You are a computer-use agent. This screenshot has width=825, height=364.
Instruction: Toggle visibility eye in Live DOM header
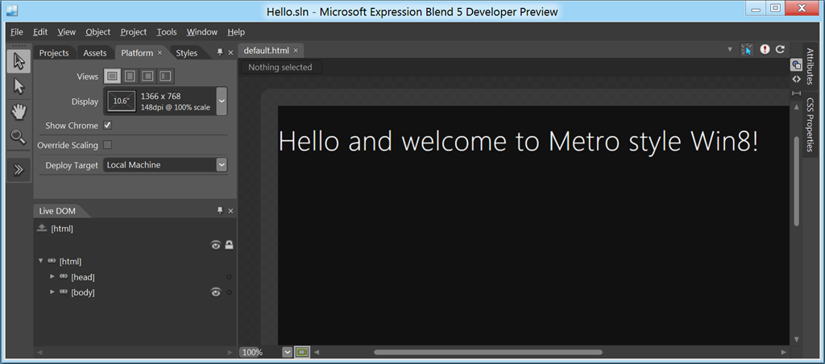[x=216, y=245]
